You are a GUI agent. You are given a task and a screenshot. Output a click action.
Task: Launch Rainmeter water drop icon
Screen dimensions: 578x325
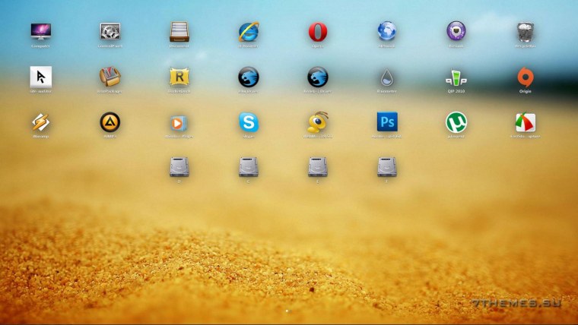point(387,77)
